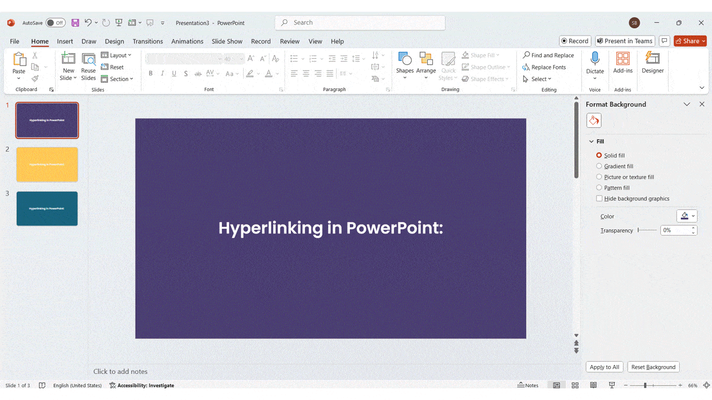
Task: Check Hide background graphics
Action: tap(599, 198)
